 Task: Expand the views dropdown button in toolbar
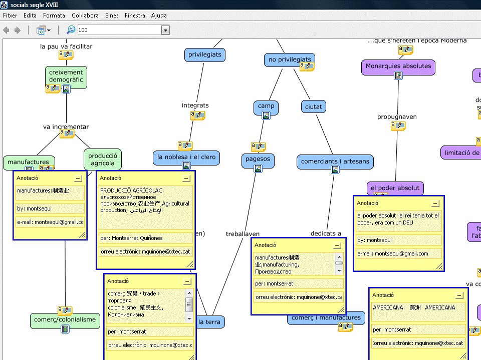[49, 30]
